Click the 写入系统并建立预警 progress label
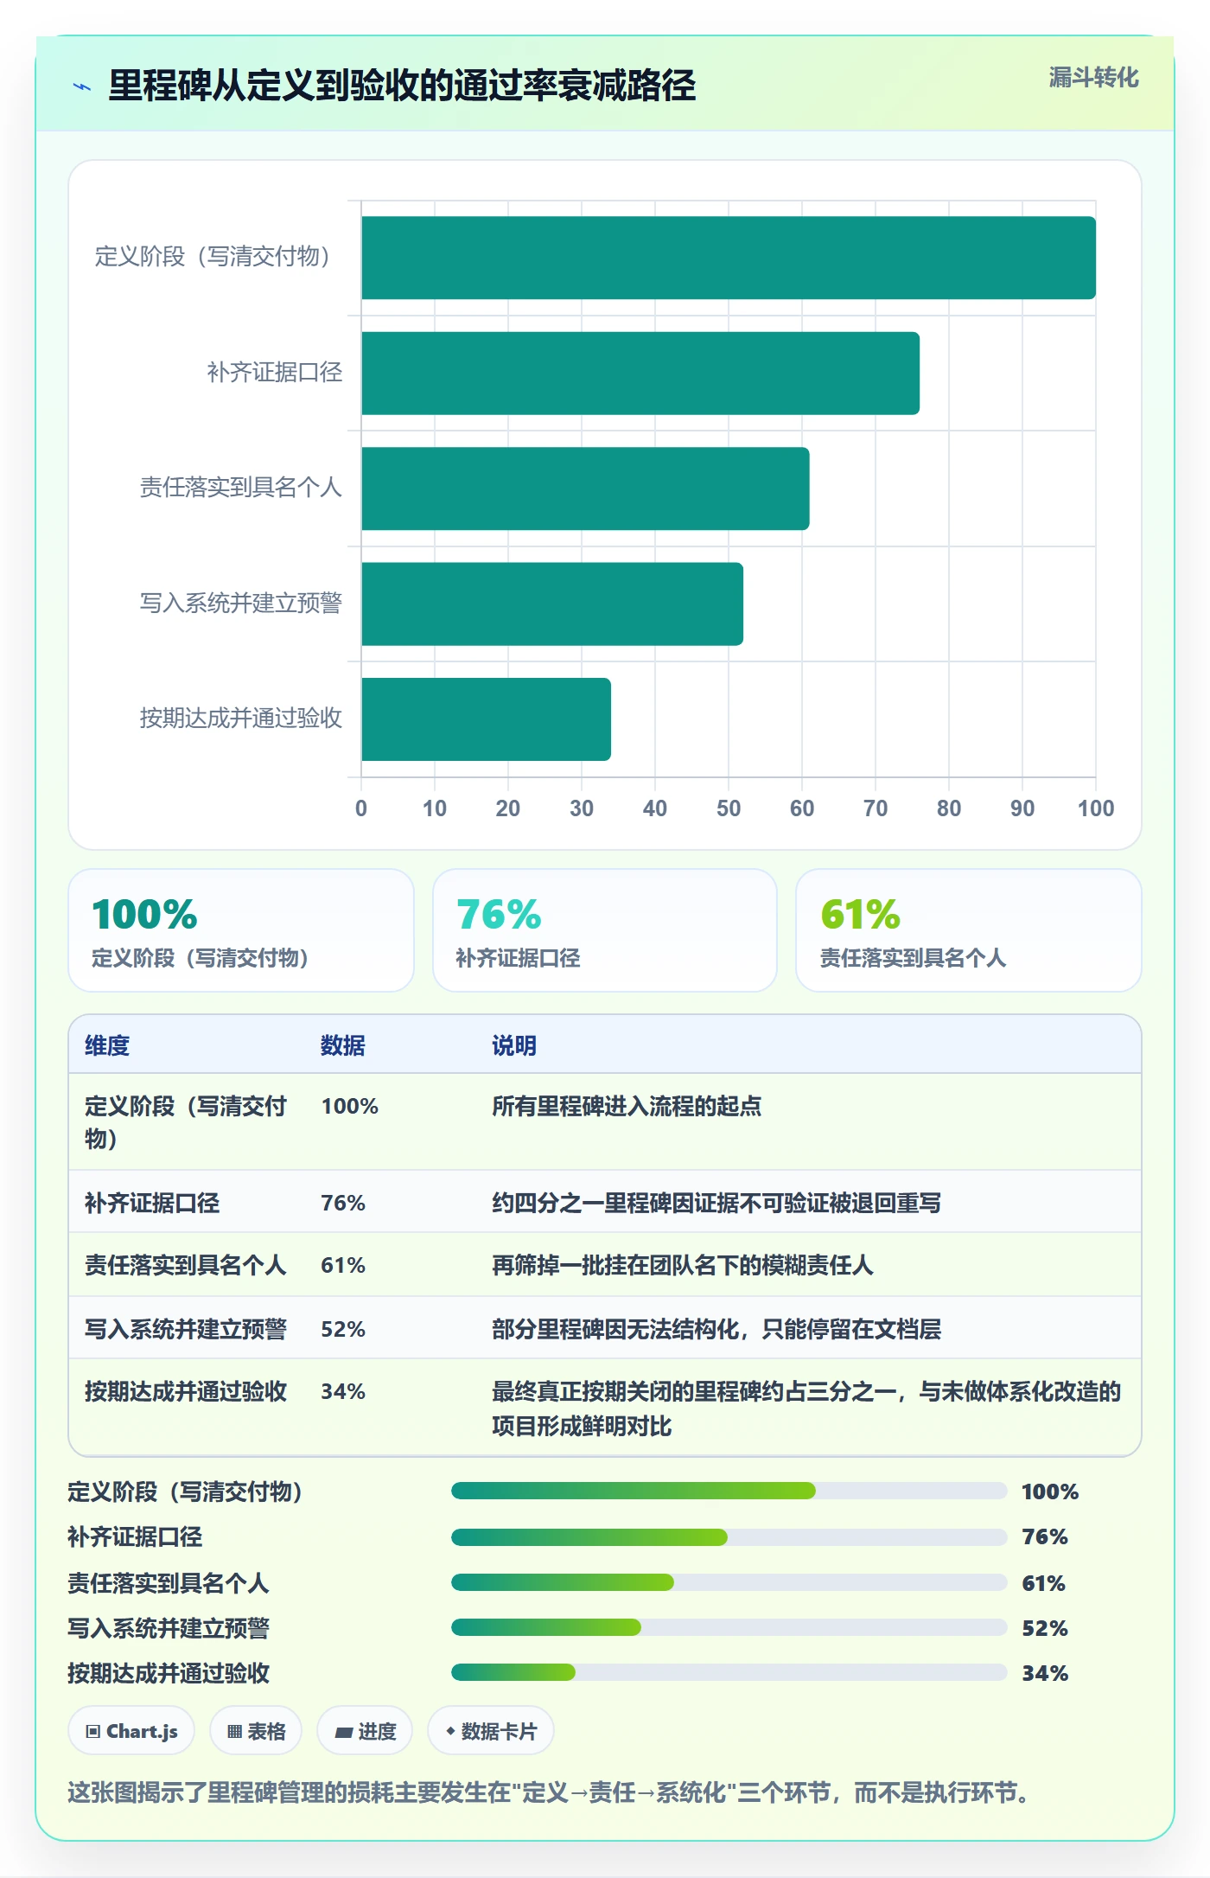 169,1628
